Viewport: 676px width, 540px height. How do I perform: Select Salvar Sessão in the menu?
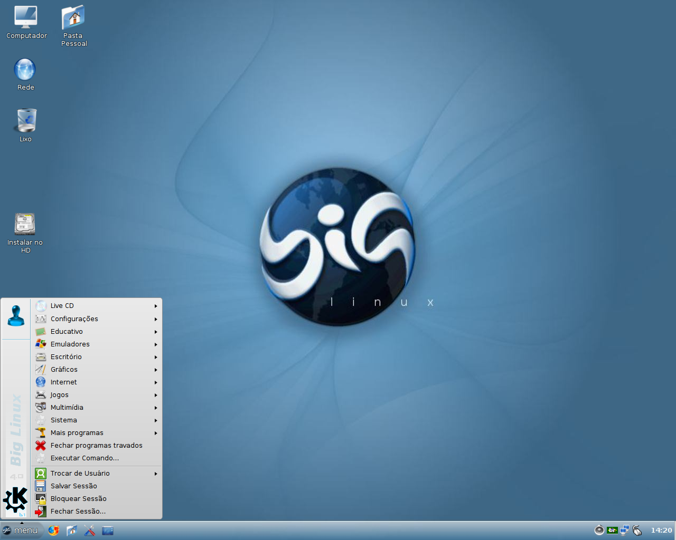97,486
